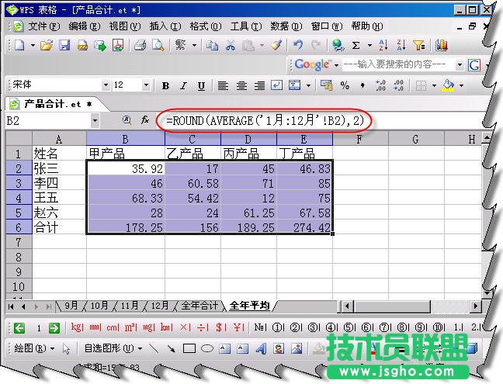Image resolution: width=503 pixels, height=384 pixels.
Task: Select the line drawing tool
Action: pyautogui.click(x=154, y=348)
